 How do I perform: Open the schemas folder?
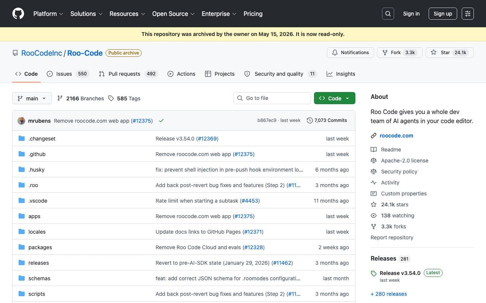point(39,278)
